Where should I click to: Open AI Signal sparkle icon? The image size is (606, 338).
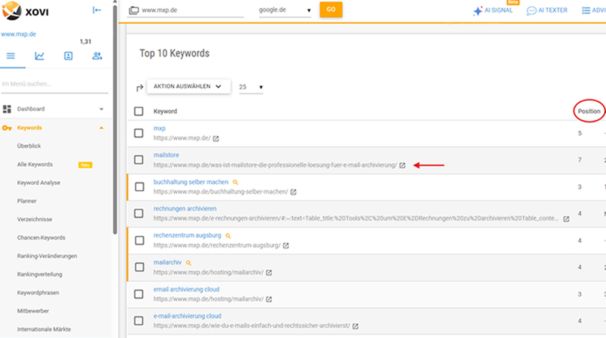(478, 11)
